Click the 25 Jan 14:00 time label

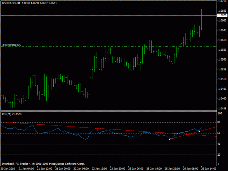tap(154, 168)
